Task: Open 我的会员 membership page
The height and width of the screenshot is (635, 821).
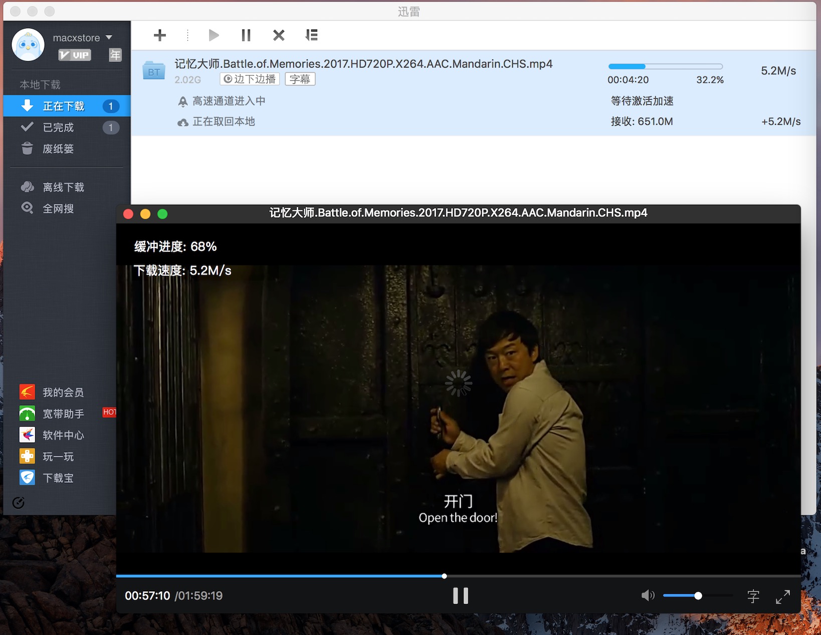Action: (60, 392)
